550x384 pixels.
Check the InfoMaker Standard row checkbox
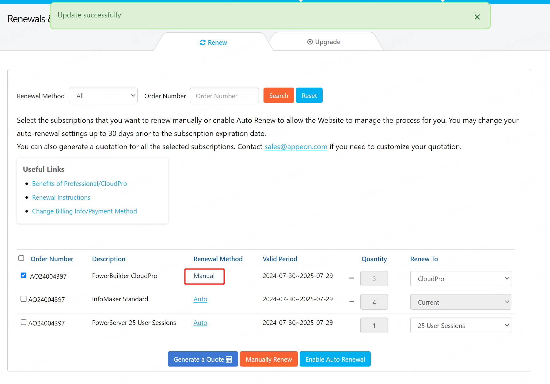coord(24,299)
